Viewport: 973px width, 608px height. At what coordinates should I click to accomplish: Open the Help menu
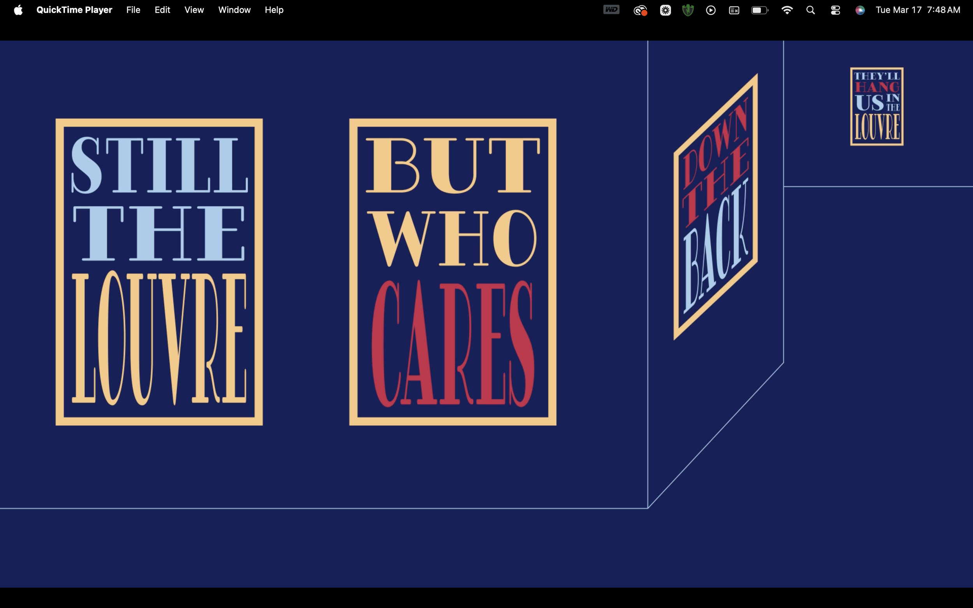274,10
